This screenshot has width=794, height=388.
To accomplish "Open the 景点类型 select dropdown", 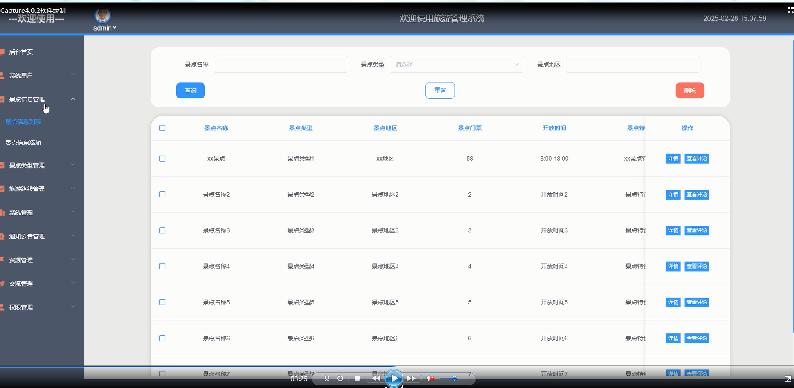I will tap(457, 64).
